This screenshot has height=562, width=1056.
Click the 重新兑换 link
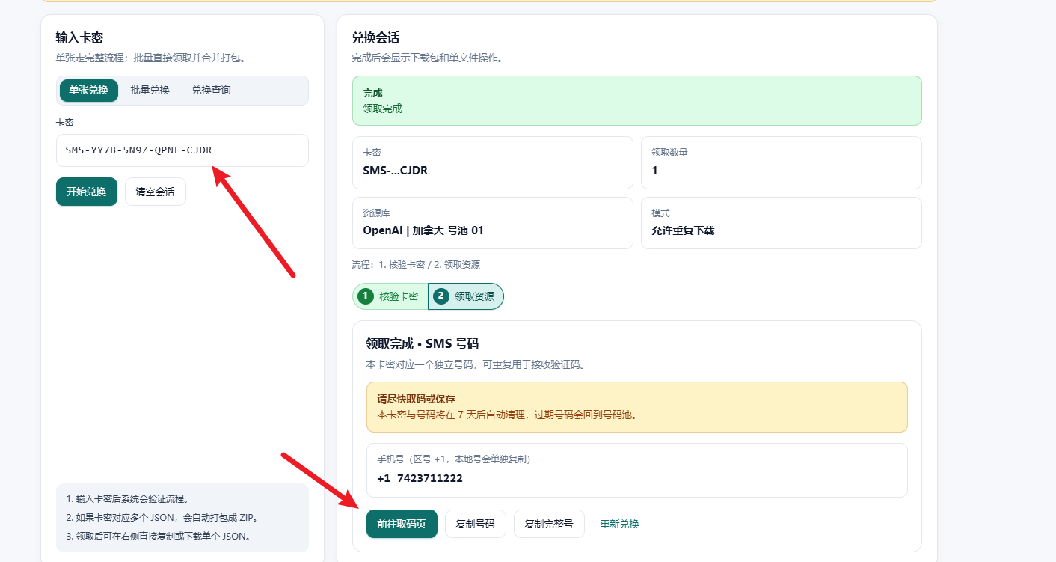coord(619,524)
